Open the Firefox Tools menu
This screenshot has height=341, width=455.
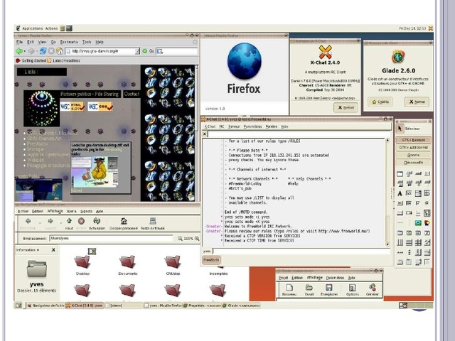point(87,42)
